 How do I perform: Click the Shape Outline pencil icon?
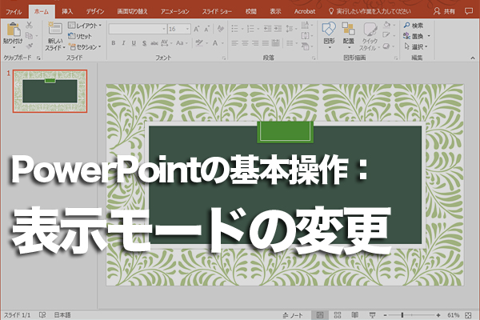(x=386, y=35)
